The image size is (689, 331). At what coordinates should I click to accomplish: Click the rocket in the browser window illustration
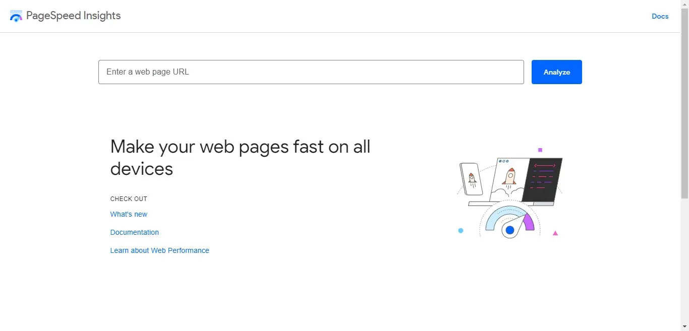tap(510, 177)
